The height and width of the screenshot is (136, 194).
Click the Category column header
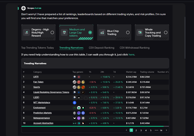coord(38,72)
